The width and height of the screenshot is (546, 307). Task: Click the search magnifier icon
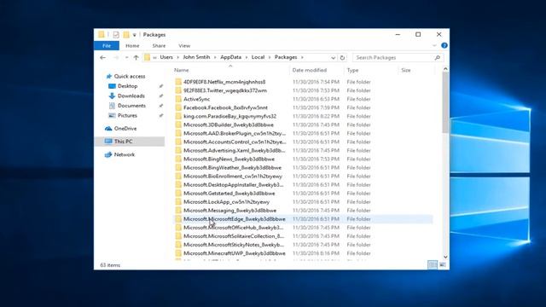coord(438,57)
